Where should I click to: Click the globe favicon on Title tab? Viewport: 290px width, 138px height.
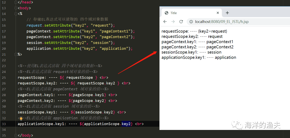point(166,13)
